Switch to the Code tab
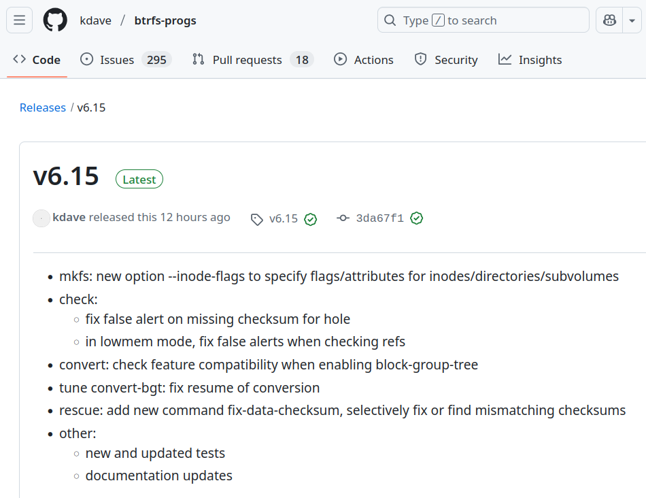Screen dimensions: 646x498 pos(37,60)
